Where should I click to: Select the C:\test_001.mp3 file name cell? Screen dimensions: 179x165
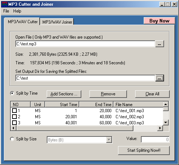click(130, 111)
